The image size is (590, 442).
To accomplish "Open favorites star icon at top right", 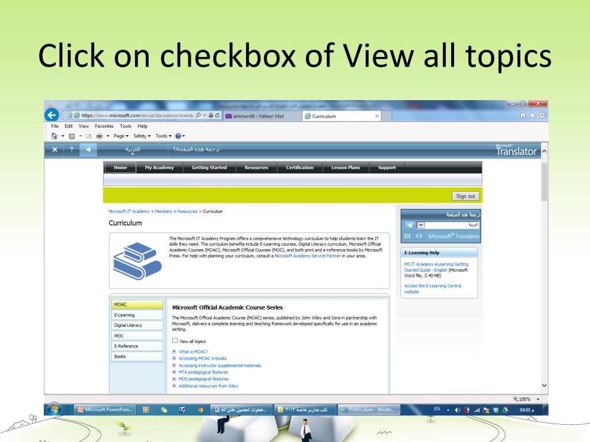I will [532, 115].
